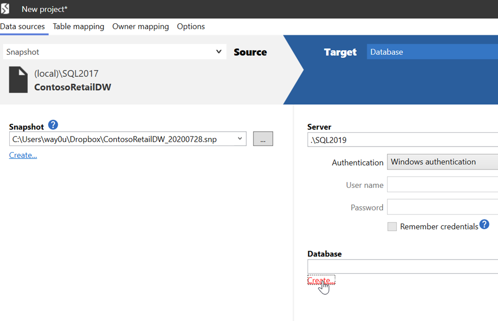498x321 pixels.
Task: Open help icon beside Remember credentials
Action: [x=484, y=224]
